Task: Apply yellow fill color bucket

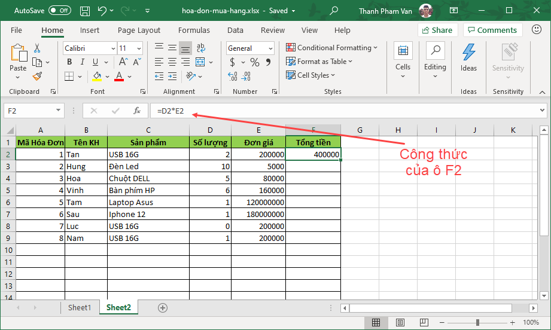Action: point(97,76)
